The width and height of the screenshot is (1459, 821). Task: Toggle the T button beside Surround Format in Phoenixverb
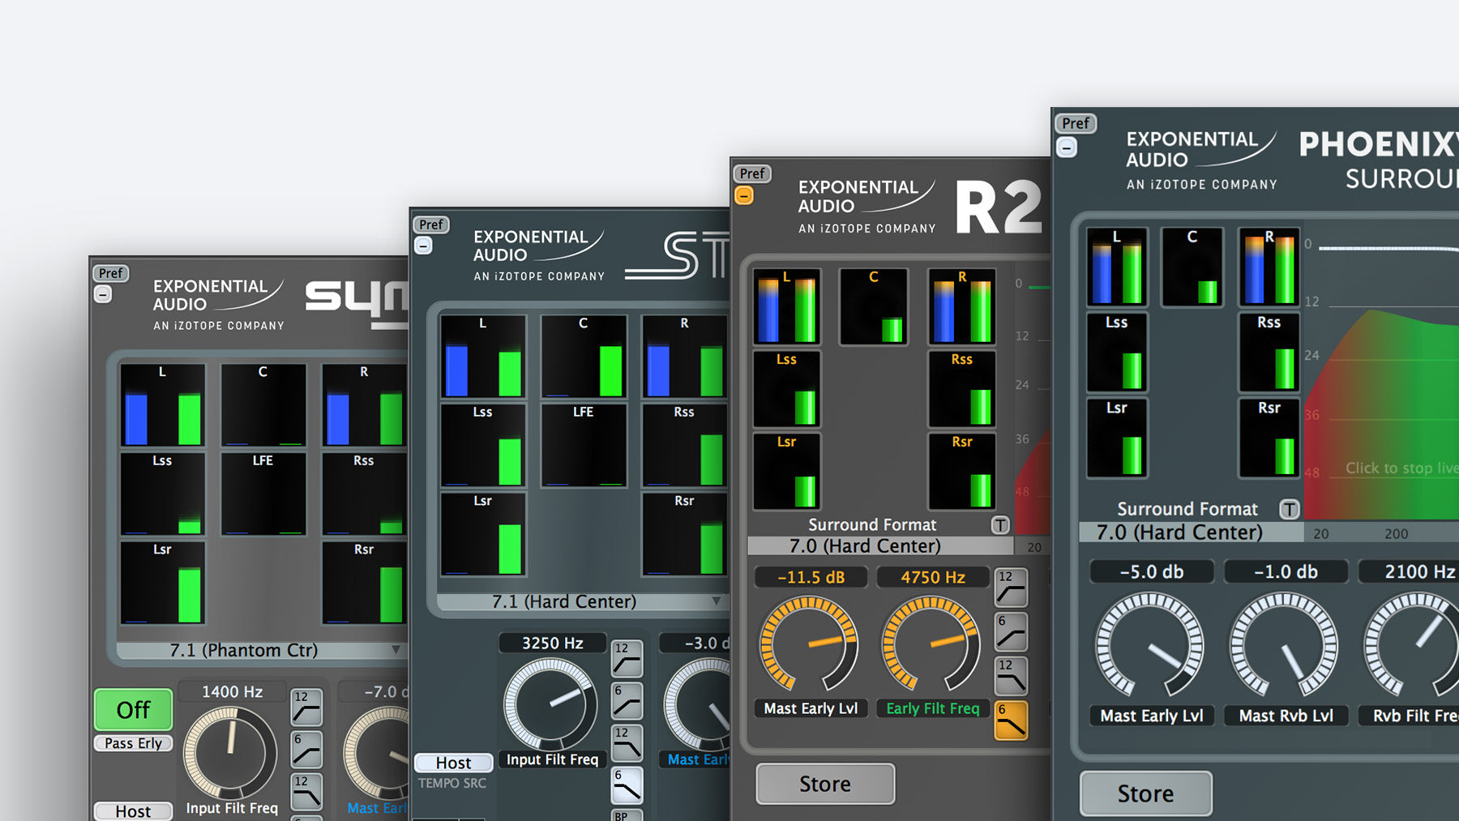1289,509
